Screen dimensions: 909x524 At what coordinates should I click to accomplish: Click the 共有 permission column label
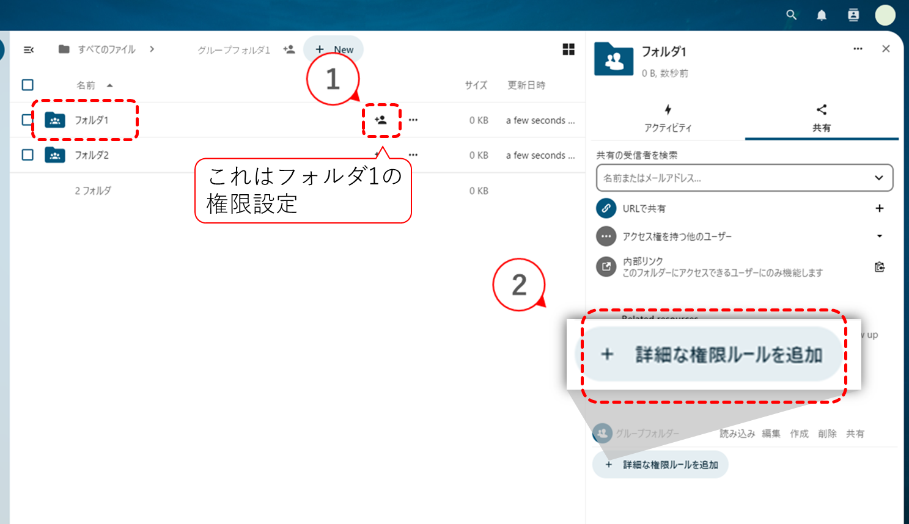855,434
